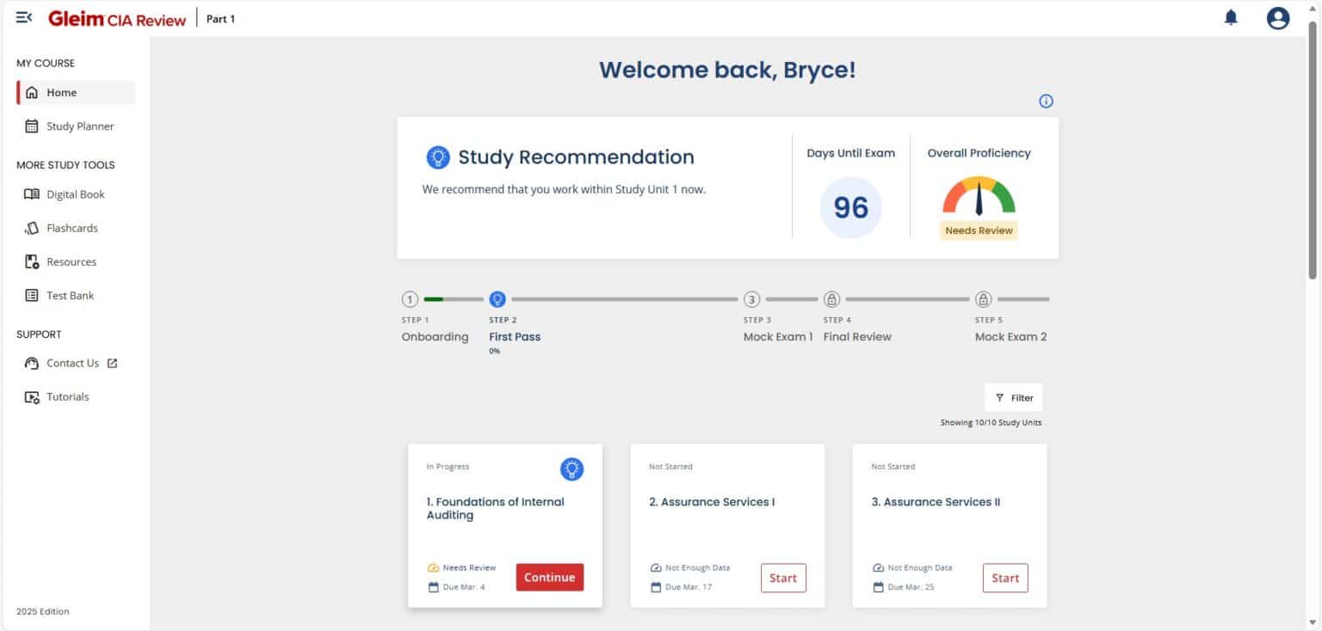Click the Contact Us headset icon
Screen dimensions: 1322x631
point(32,364)
